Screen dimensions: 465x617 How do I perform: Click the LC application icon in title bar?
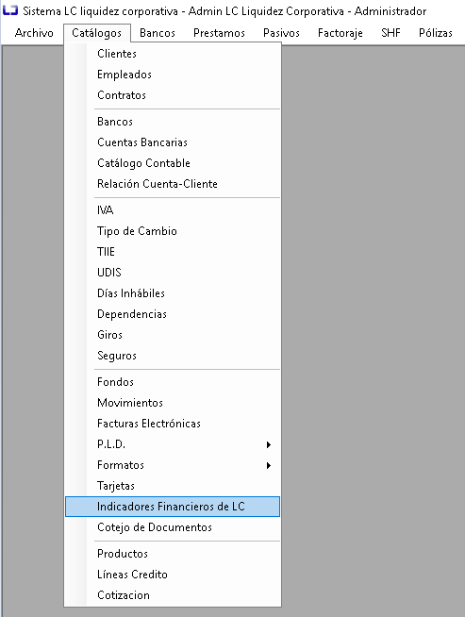9,10
